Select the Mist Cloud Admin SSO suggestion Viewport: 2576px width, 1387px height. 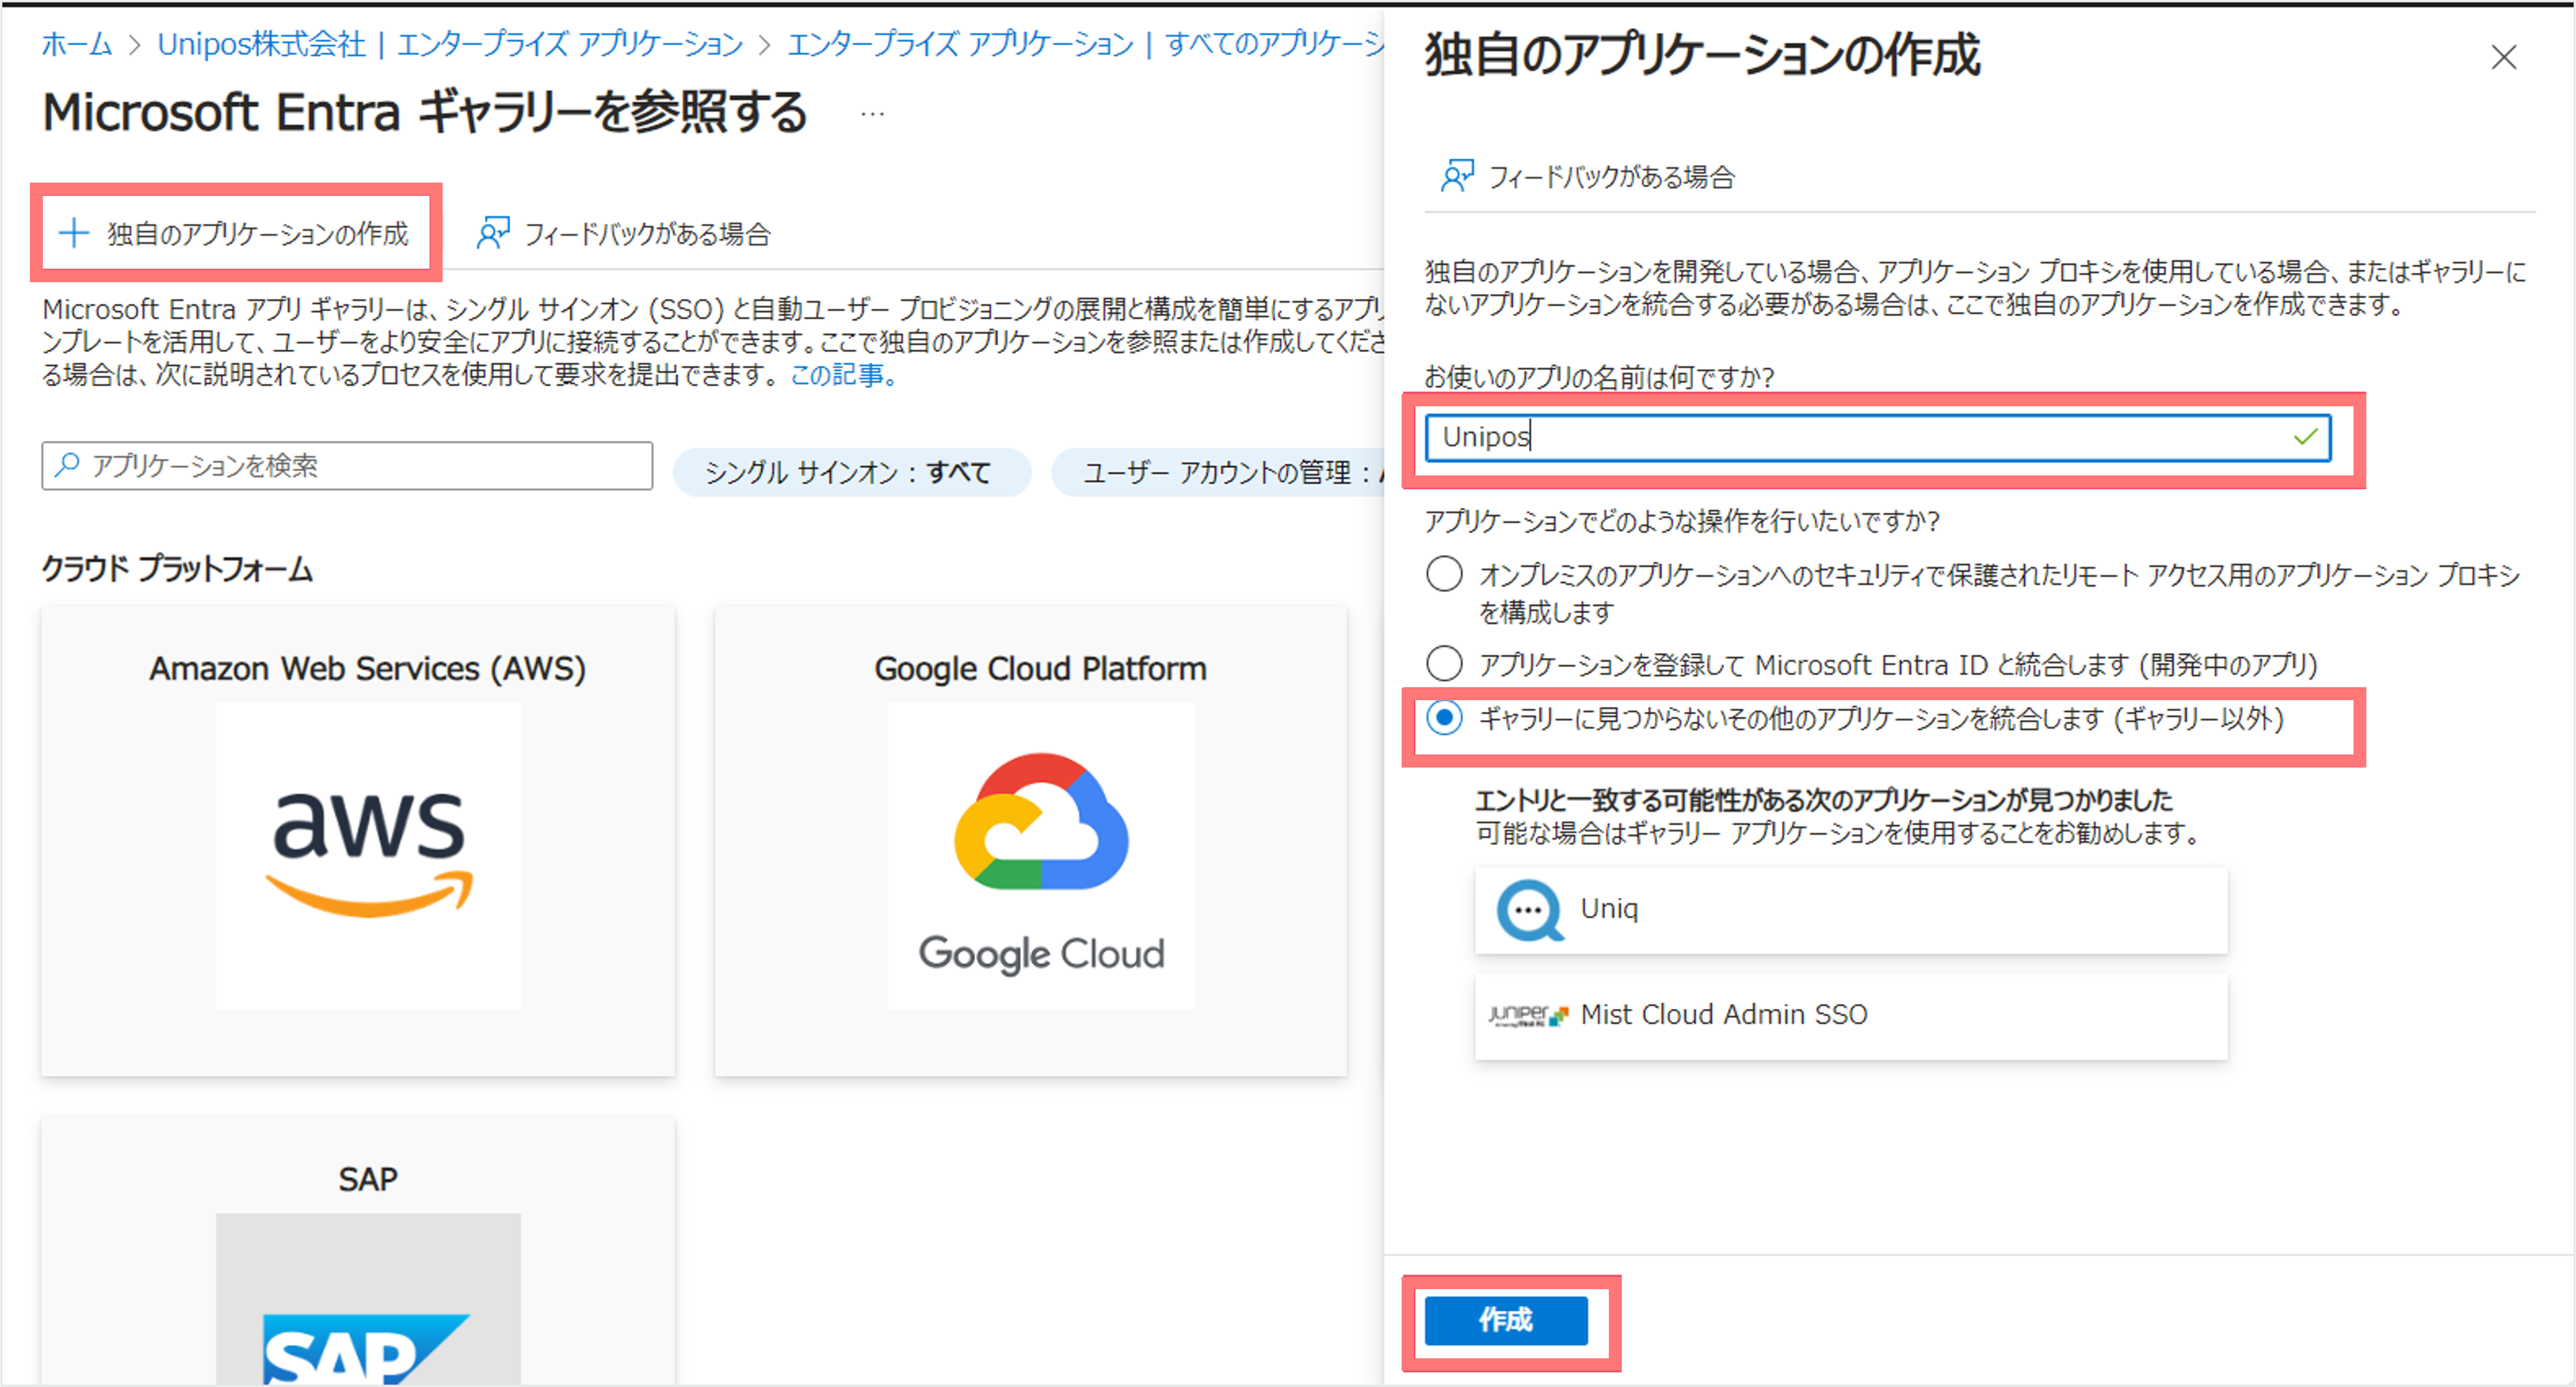click(x=1851, y=1016)
